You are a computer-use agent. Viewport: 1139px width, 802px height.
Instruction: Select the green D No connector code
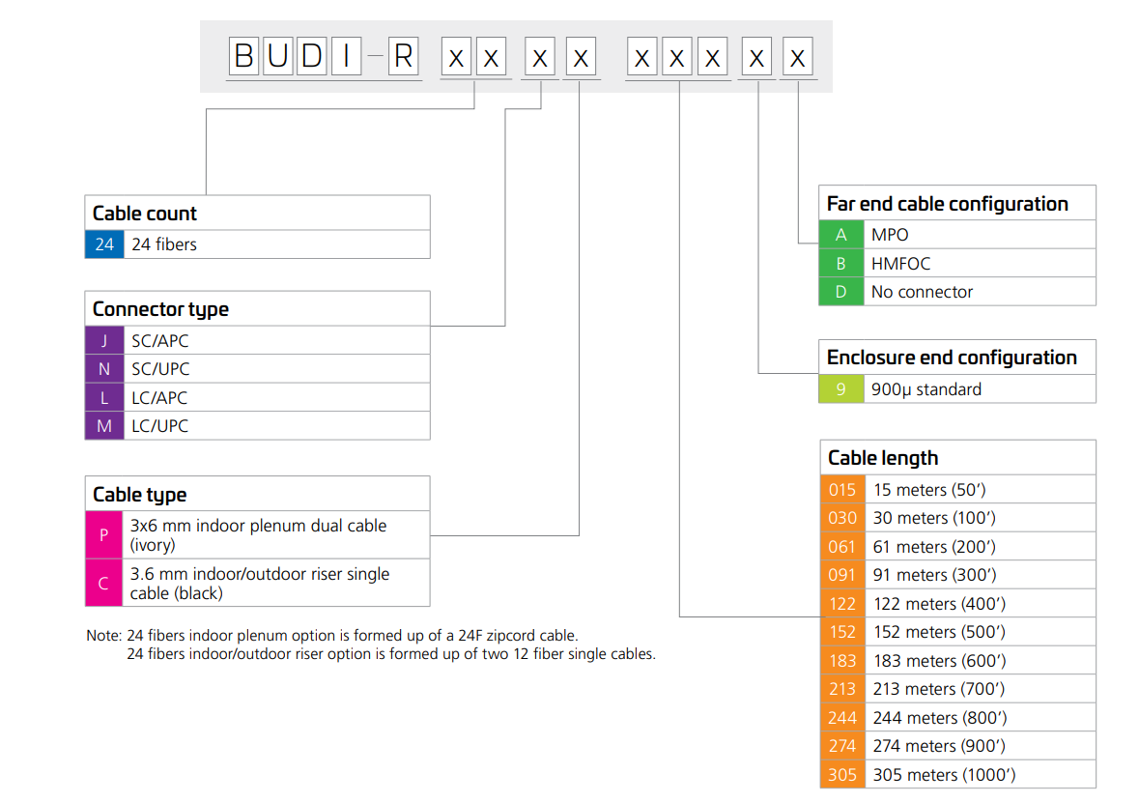pos(841,291)
